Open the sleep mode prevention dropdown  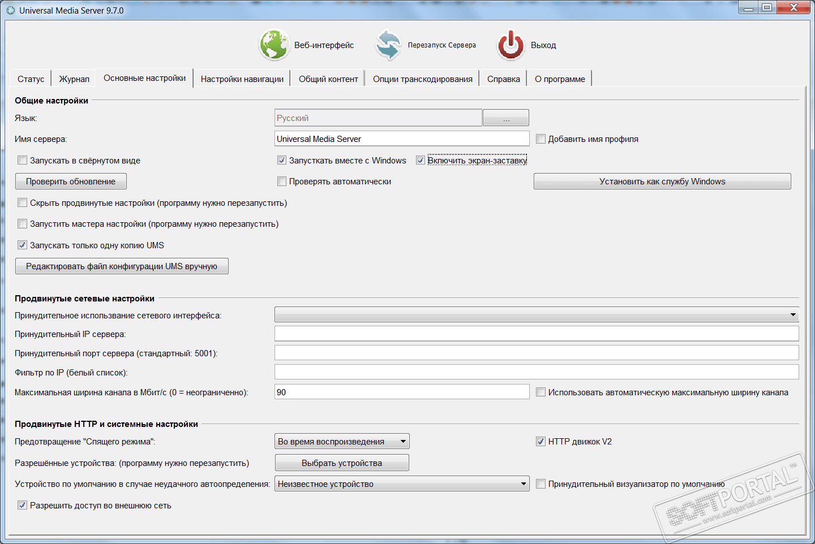[x=342, y=442]
